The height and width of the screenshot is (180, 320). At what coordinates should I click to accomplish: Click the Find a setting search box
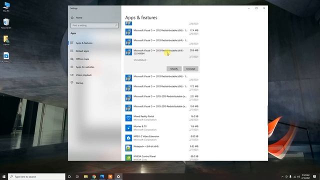pos(94,25)
